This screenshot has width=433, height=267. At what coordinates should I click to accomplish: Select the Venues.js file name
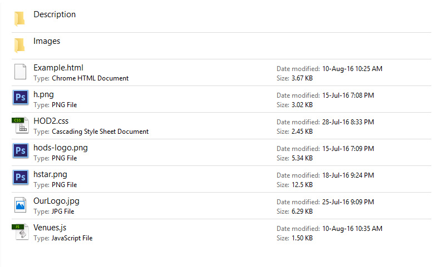[x=50, y=228]
